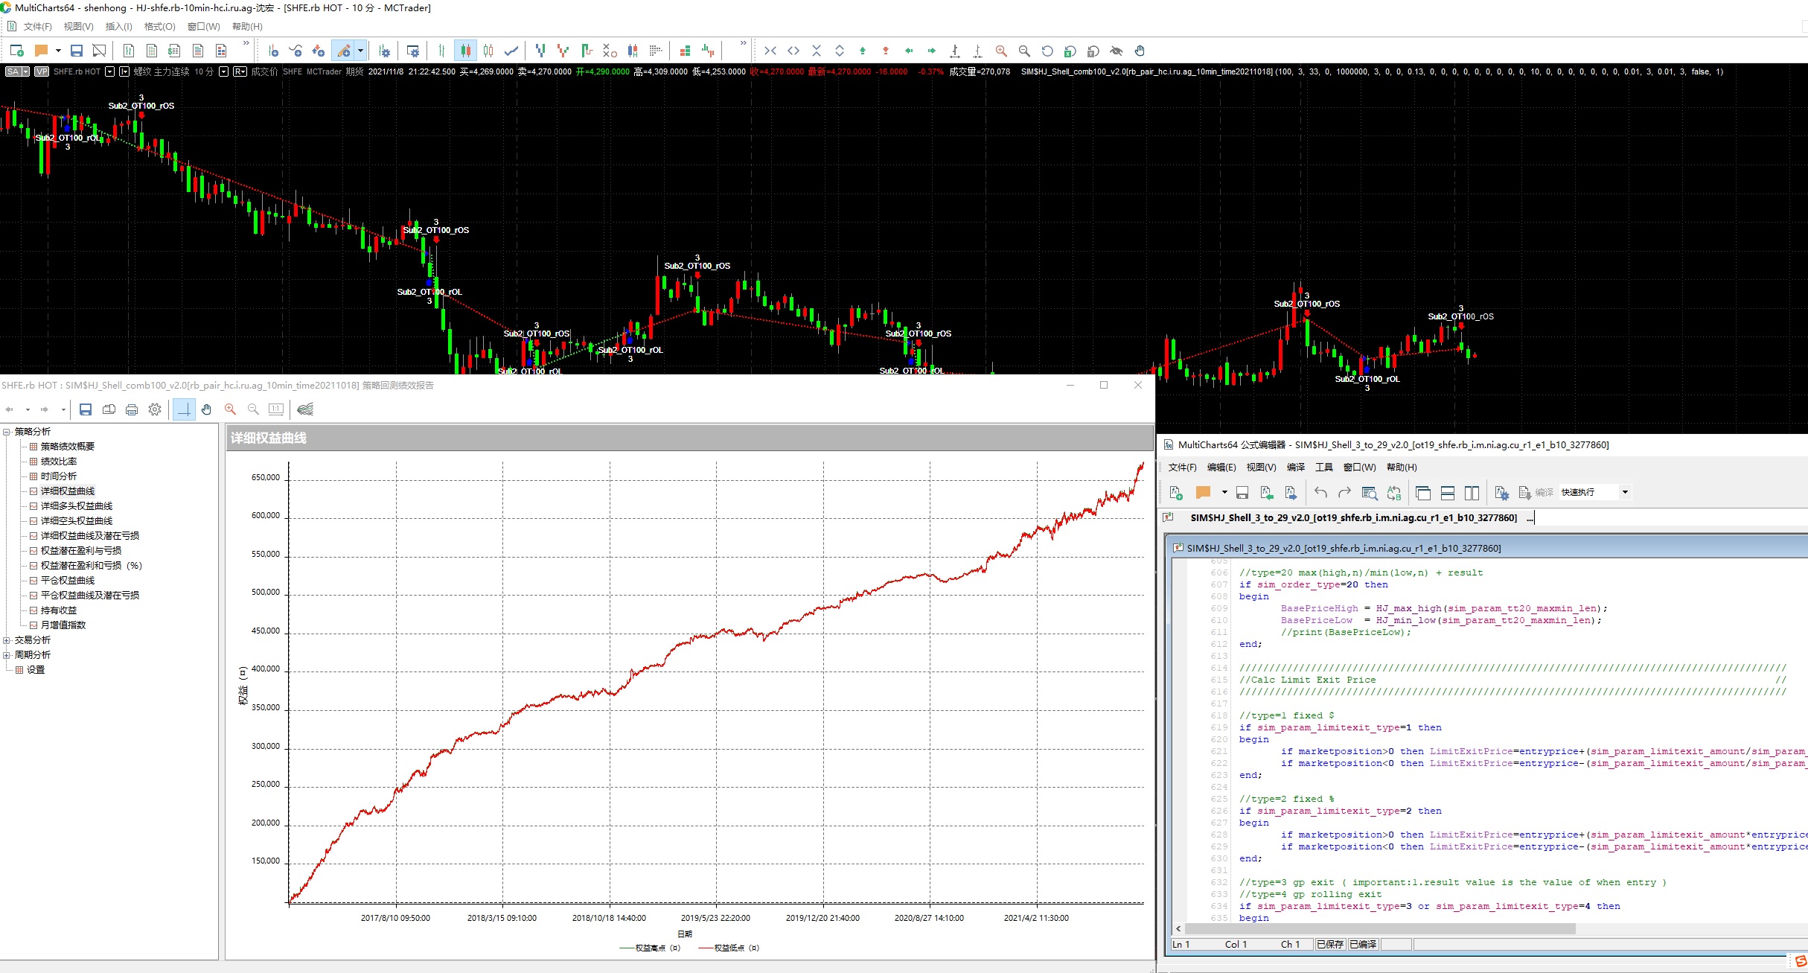Click the hide drawings crossed-eye icon
1808x973 pixels.
[x=1116, y=51]
